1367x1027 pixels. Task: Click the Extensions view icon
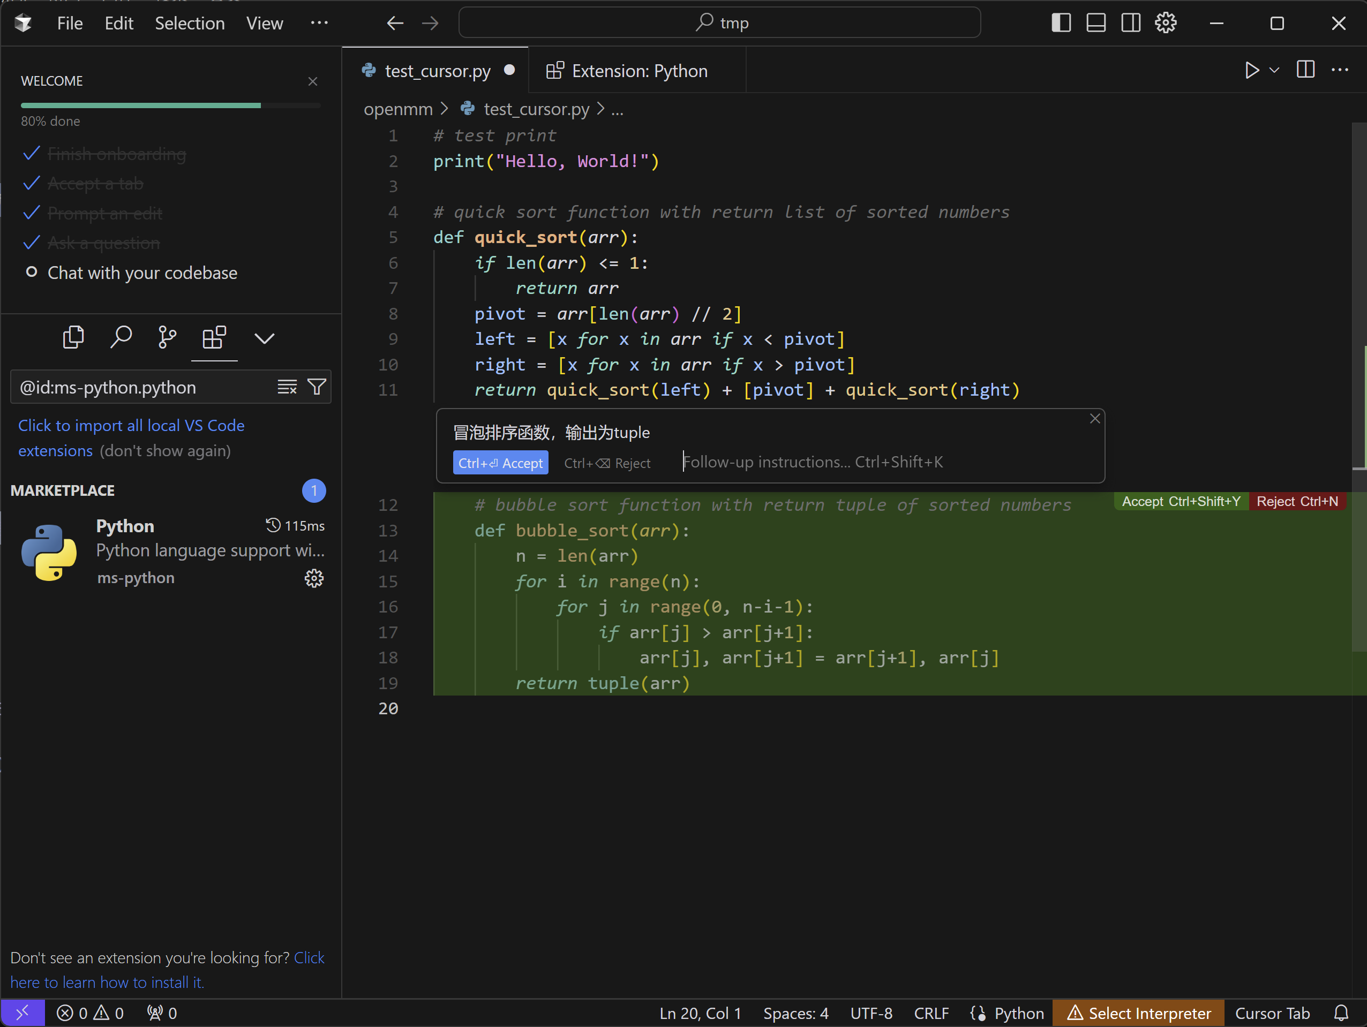tap(214, 338)
